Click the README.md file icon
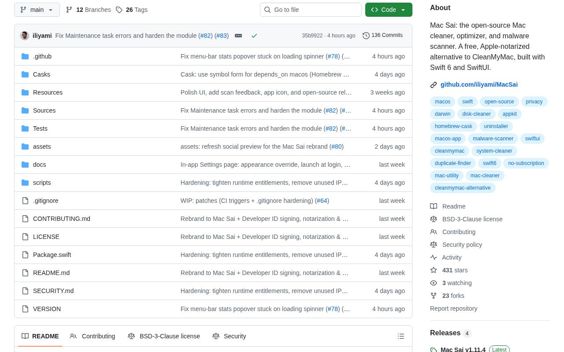Screen dimensions: 564x352 (25, 273)
